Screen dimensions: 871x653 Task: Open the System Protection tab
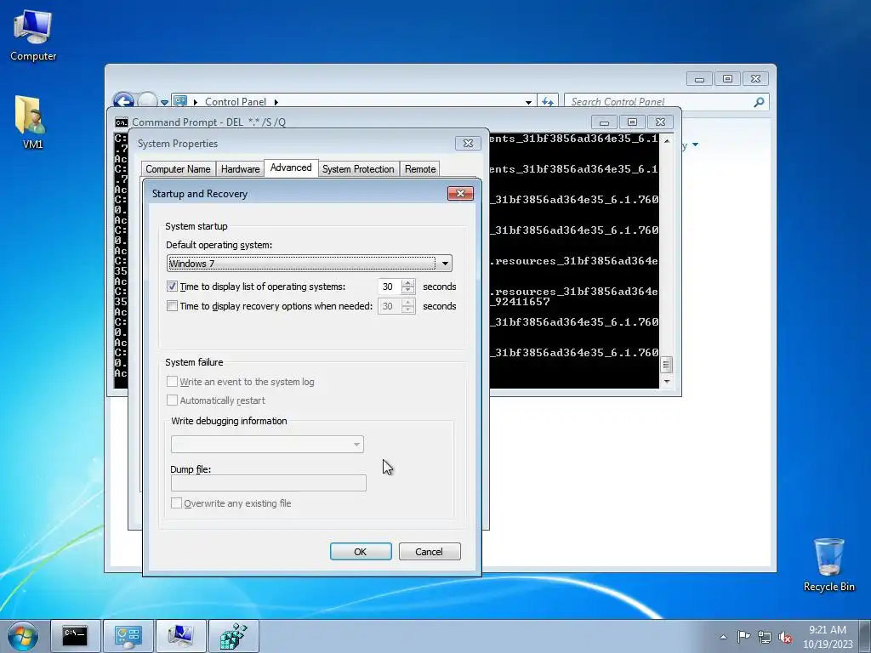point(358,169)
